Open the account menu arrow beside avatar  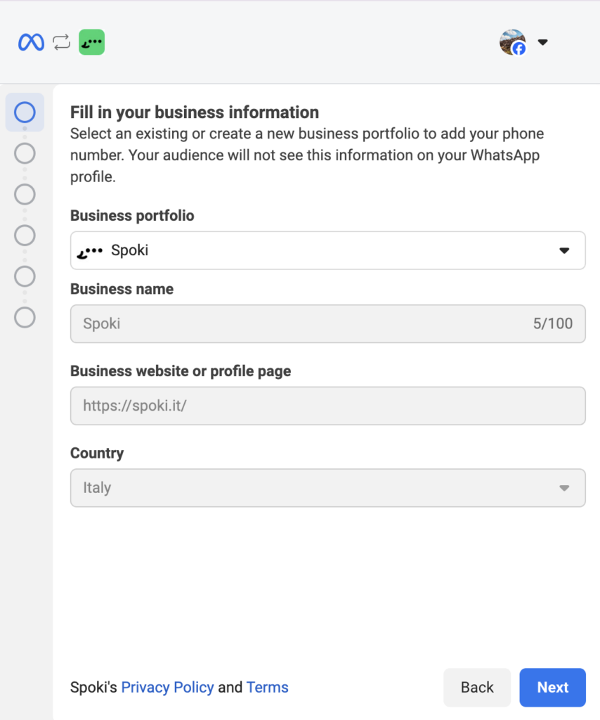coord(542,42)
